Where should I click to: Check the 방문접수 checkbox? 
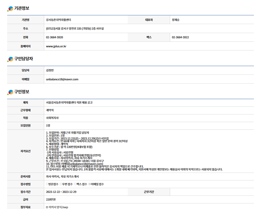click(x=47, y=184)
